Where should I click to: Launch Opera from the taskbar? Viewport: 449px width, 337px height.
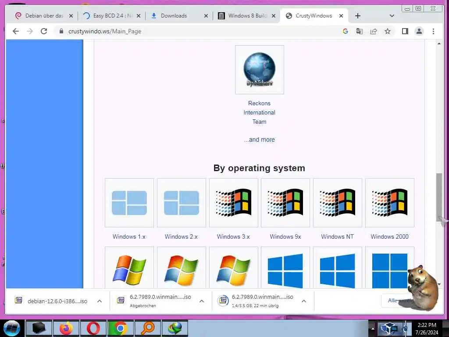pyautogui.click(x=93, y=328)
